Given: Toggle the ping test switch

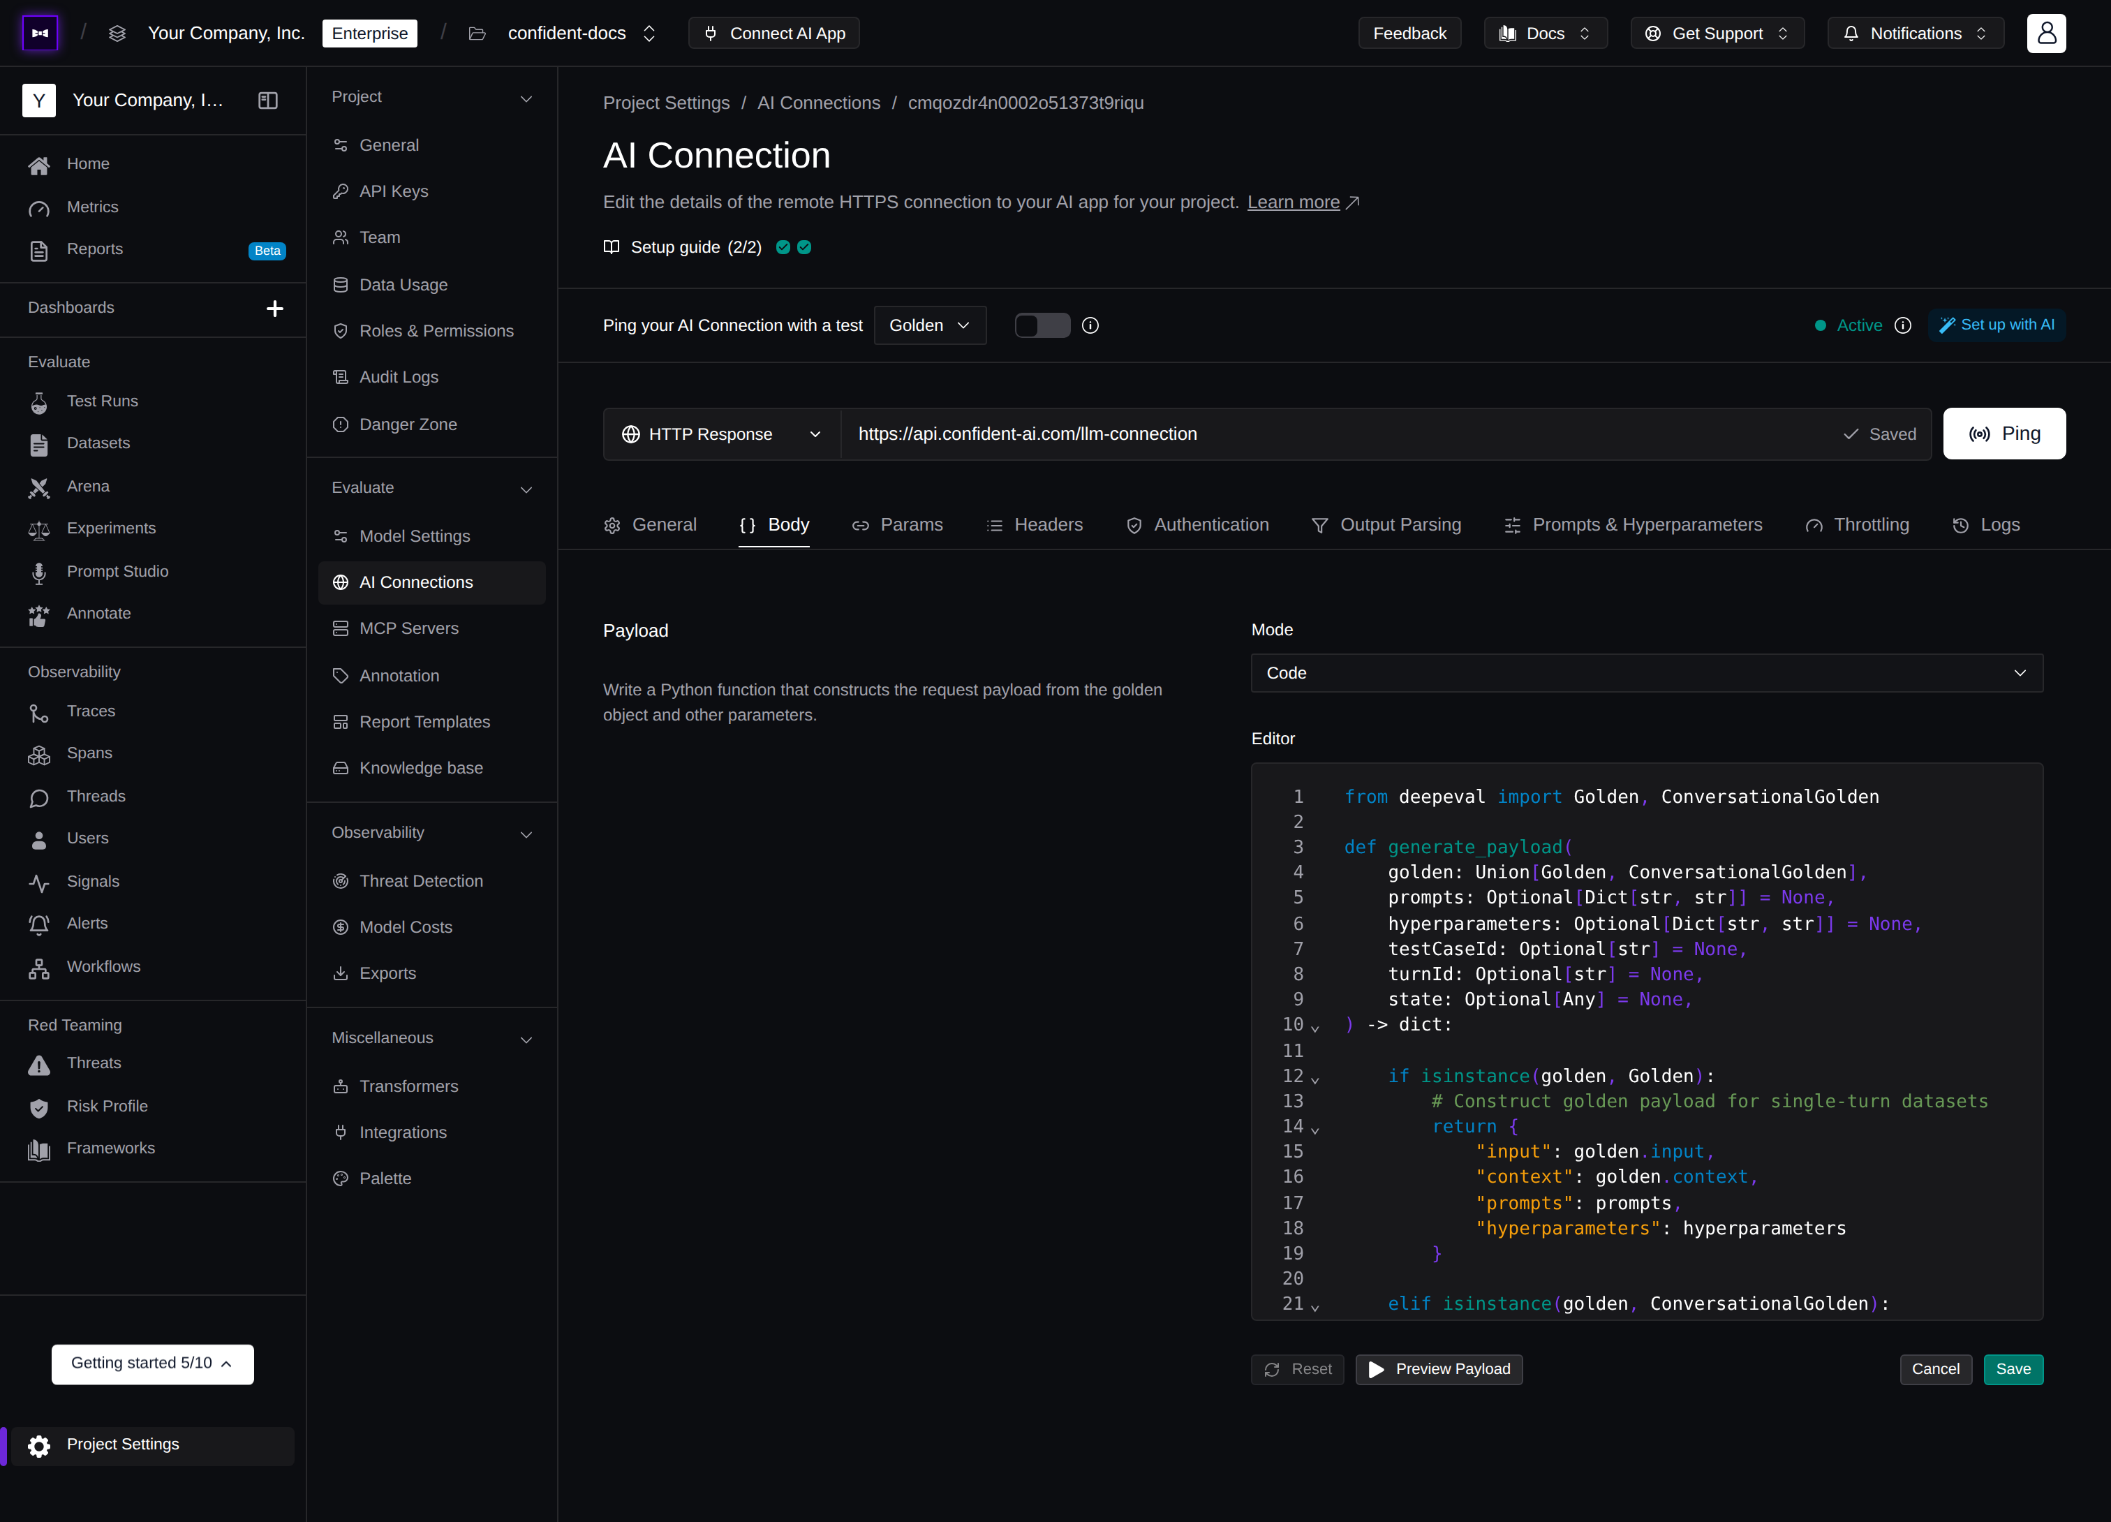Looking at the screenshot, I should tap(1042, 326).
